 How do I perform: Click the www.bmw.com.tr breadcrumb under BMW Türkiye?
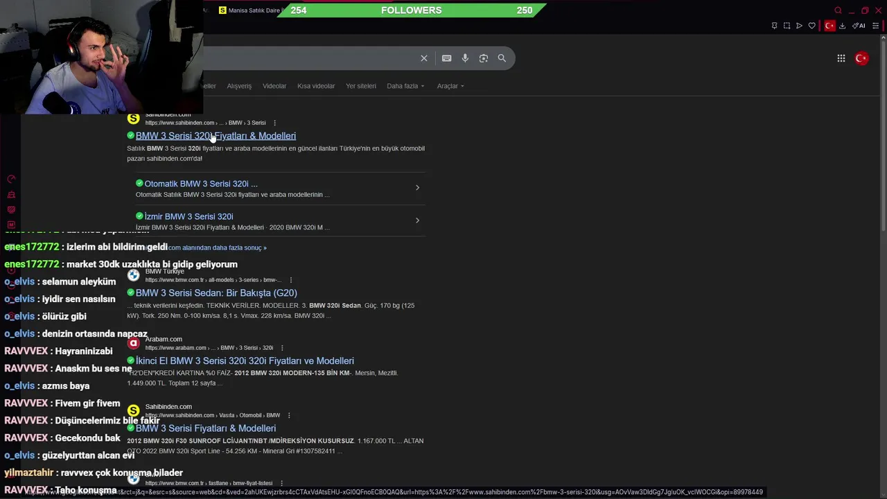tap(213, 280)
